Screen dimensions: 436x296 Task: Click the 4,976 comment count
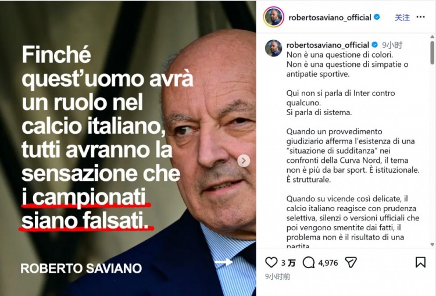point(328,263)
